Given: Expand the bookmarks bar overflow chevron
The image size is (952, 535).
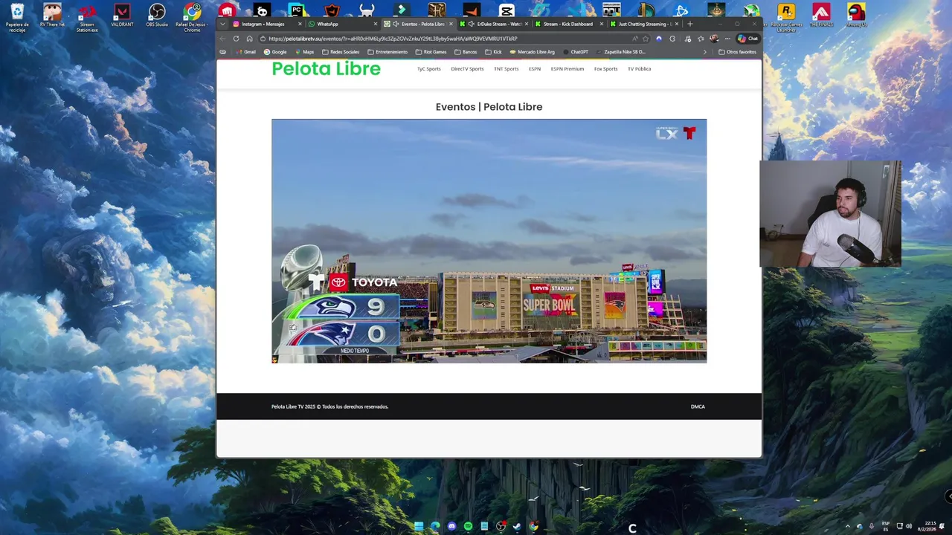Looking at the screenshot, I should click(705, 52).
